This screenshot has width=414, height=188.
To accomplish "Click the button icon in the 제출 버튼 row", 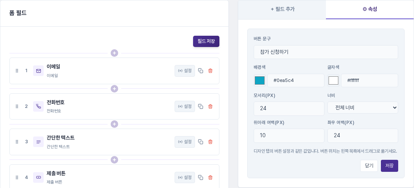I will pyautogui.click(x=38, y=177).
